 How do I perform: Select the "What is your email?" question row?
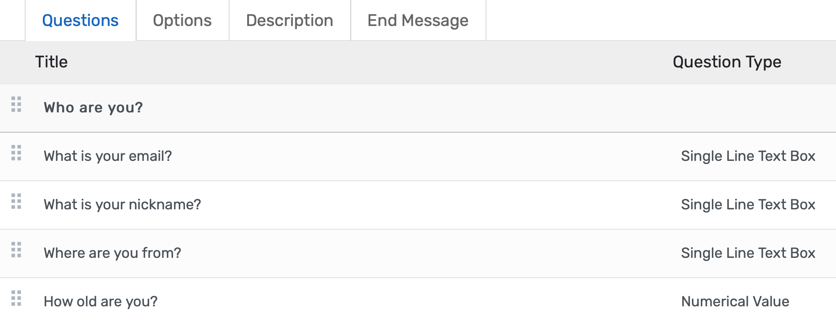(108, 156)
